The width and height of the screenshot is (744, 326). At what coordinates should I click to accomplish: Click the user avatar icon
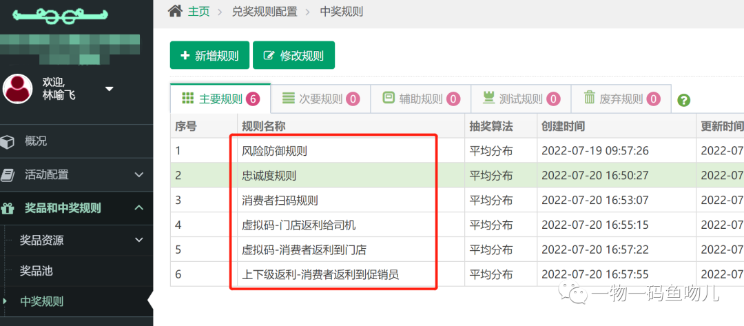point(18,88)
